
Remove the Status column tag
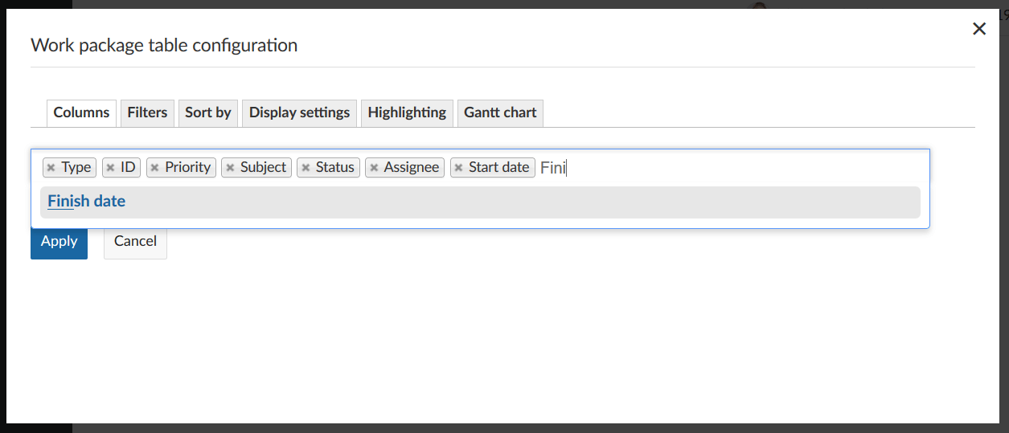(306, 168)
